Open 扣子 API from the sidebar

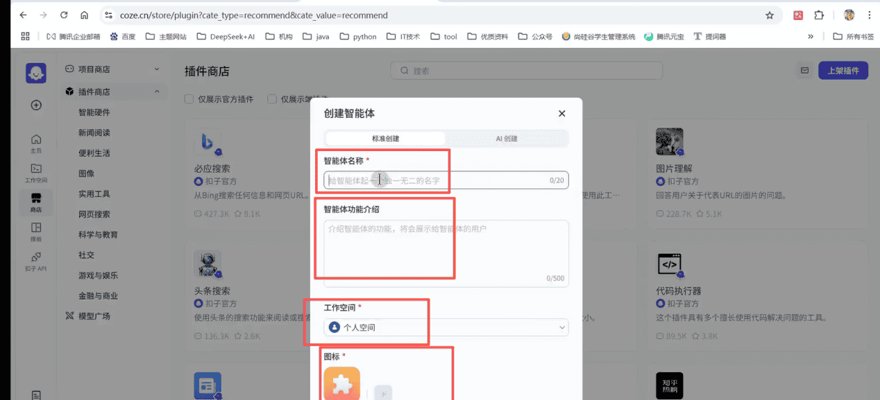[x=36, y=261]
